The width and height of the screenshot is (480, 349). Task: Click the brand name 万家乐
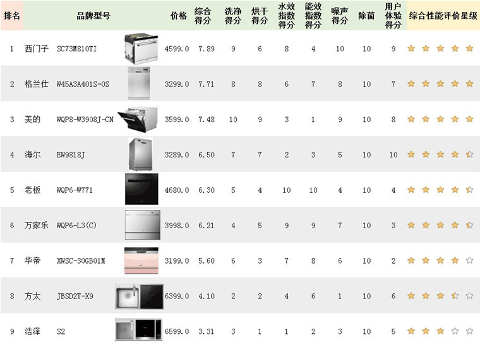tap(37, 226)
